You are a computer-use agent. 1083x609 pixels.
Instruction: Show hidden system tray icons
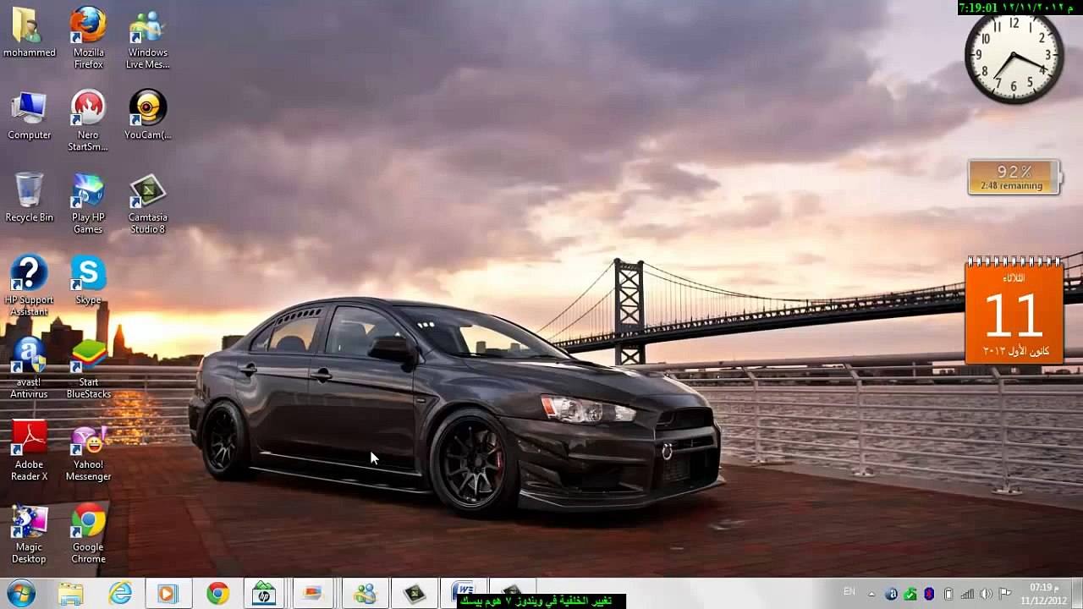(x=871, y=594)
